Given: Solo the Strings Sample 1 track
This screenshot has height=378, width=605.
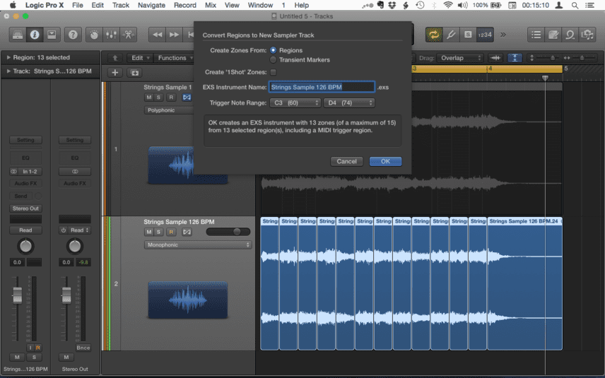Looking at the screenshot, I should [x=158, y=98].
